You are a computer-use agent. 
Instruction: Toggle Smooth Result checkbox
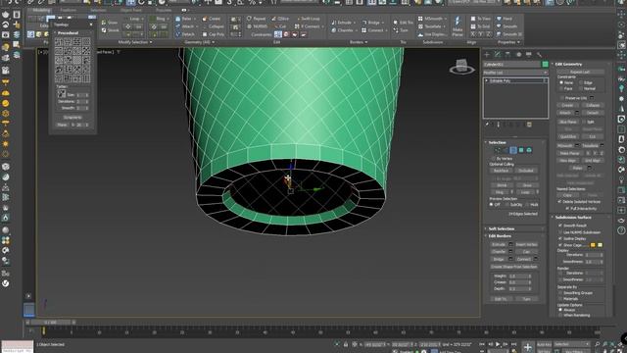point(560,226)
